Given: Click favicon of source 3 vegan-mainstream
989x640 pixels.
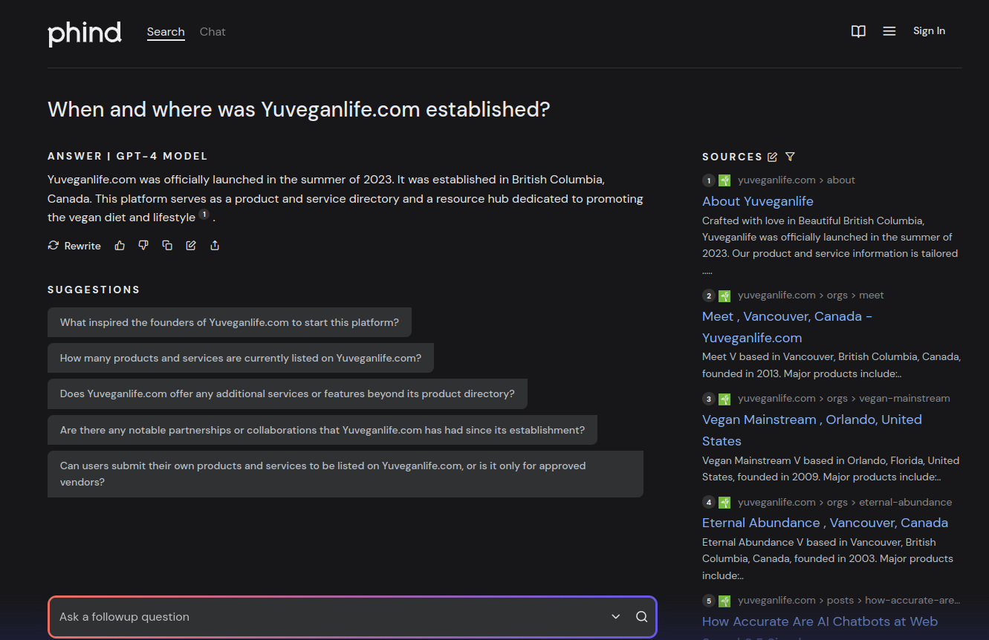Looking at the screenshot, I should coord(724,399).
